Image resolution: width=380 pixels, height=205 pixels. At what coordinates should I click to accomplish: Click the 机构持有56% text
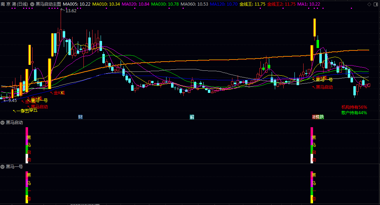click(x=354, y=107)
